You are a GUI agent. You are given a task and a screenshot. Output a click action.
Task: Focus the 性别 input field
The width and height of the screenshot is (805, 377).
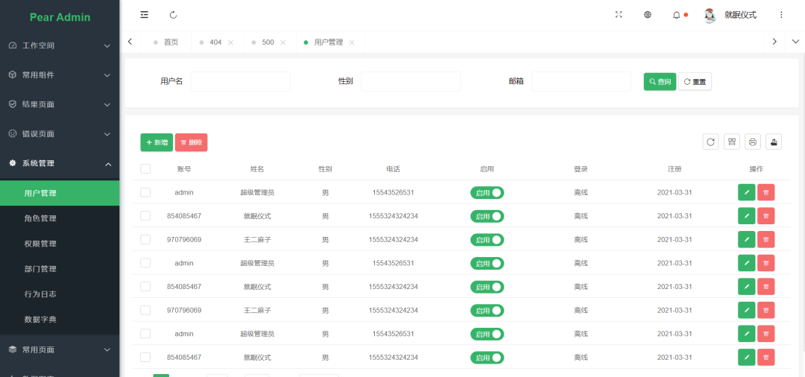tap(411, 81)
